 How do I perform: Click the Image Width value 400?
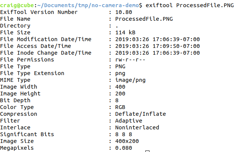pos(120,87)
